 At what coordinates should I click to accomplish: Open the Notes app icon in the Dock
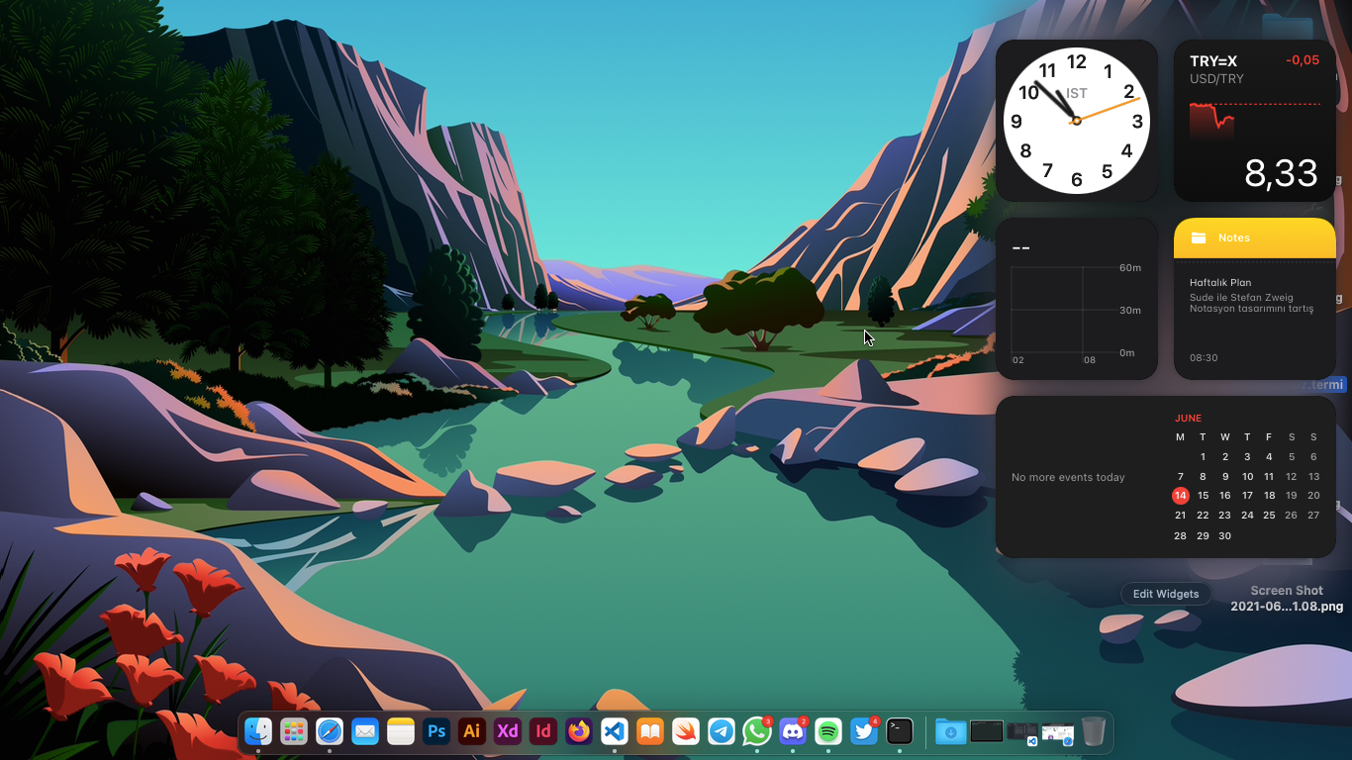400,731
